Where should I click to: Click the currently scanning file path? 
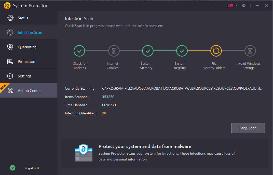point(182,89)
